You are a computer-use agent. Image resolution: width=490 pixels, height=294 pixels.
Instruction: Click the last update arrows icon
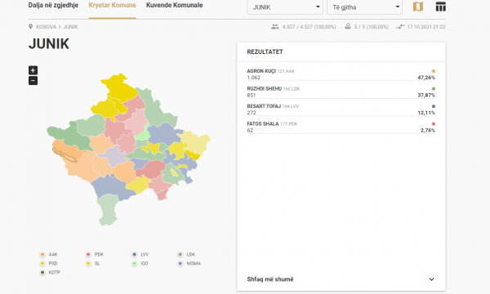[x=400, y=27]
